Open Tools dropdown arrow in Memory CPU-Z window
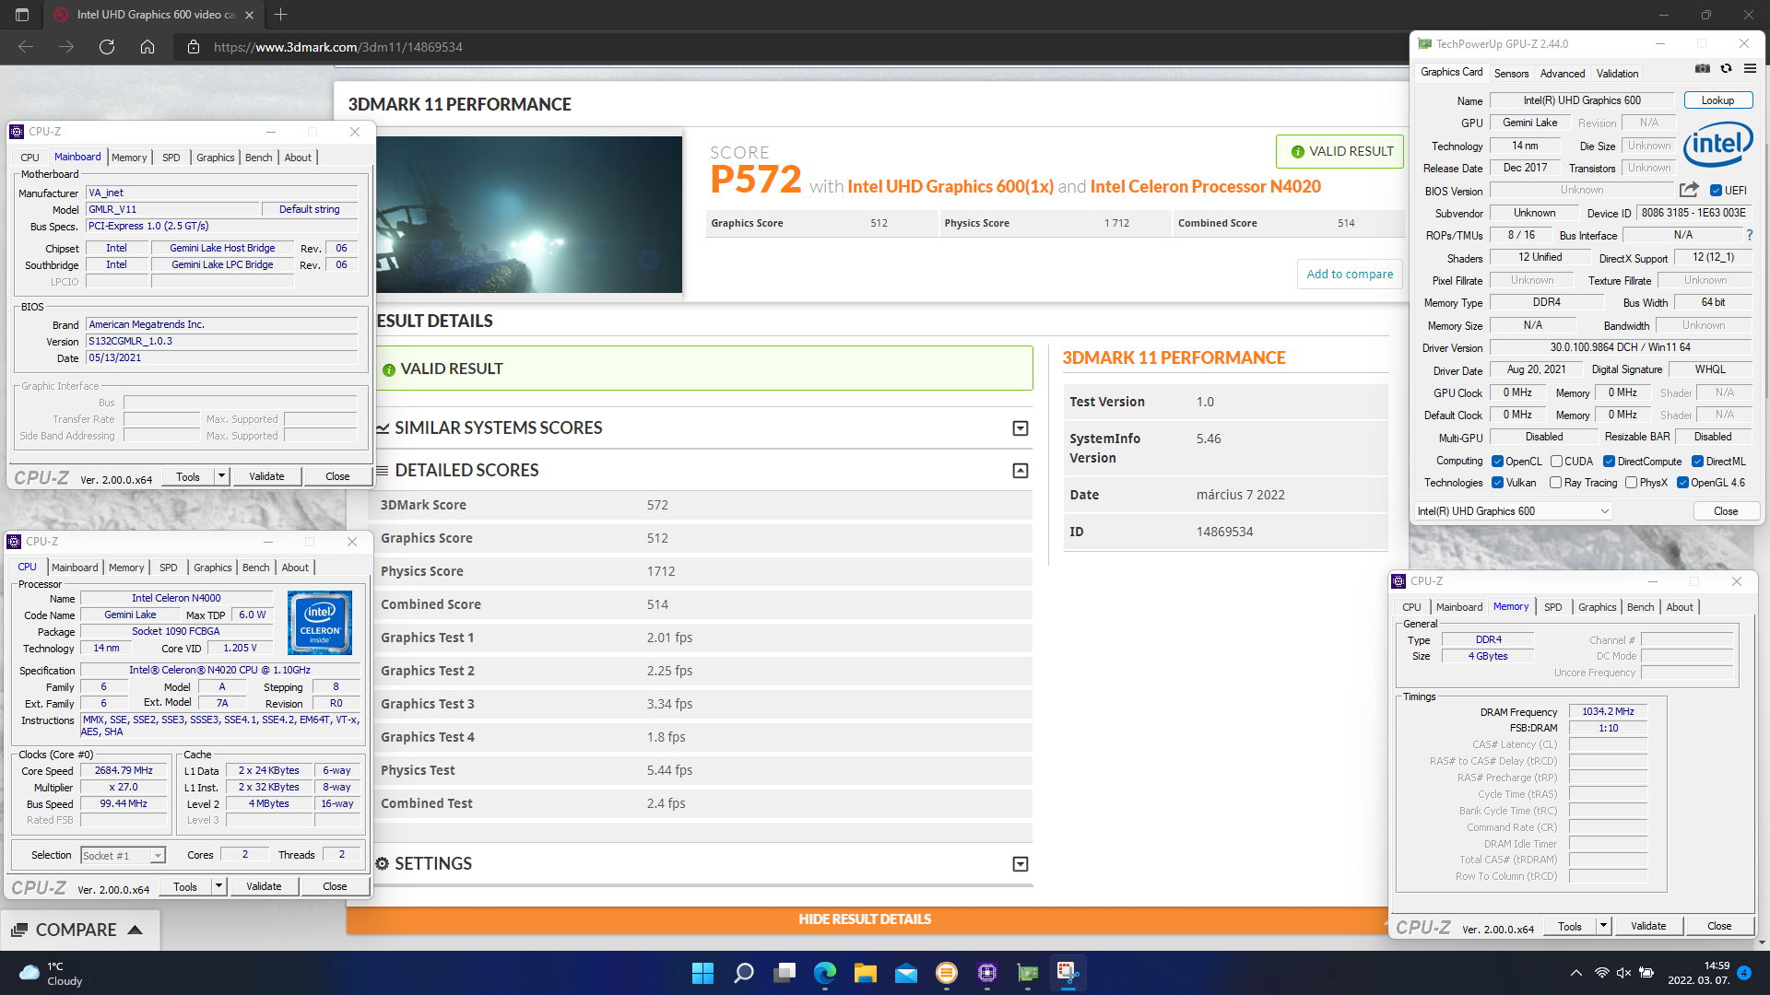Viewport: 1770px width, 995px height. coord(1603,926)
